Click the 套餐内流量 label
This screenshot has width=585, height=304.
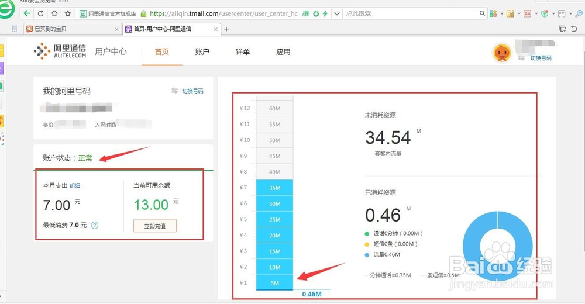click(388, 154)
